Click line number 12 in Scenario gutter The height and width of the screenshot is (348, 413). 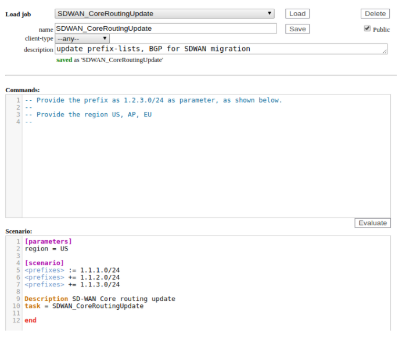tap(16, 320)
